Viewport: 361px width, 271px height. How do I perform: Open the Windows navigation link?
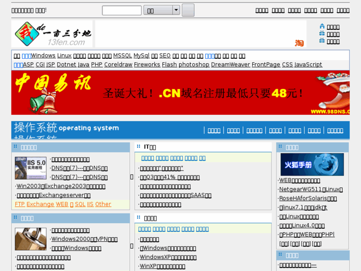point(43,56)
